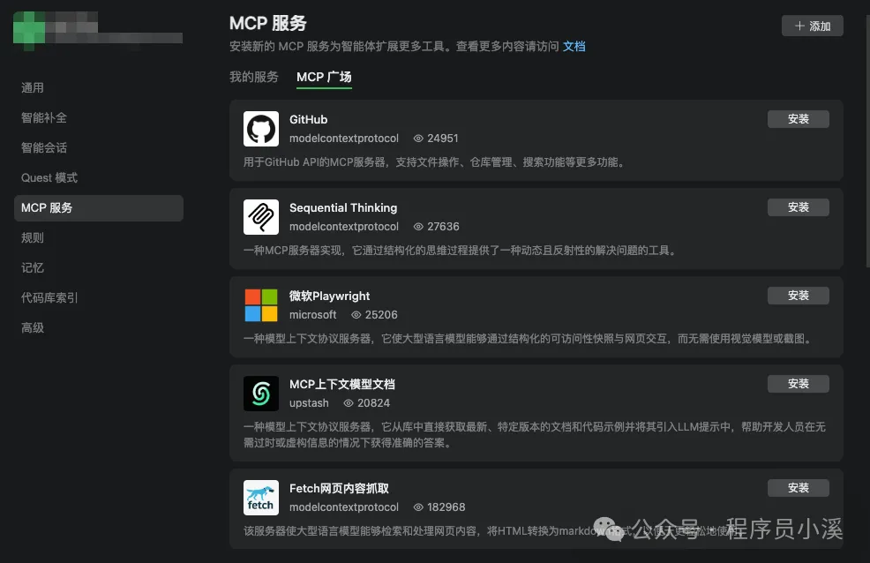Click the view count 20824
This screenshot has height=563, width=870.
pyautogui.click(x=373, y=402)
